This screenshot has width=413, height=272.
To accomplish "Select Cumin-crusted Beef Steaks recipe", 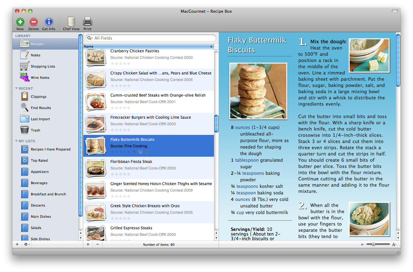I will click(148, 102).
